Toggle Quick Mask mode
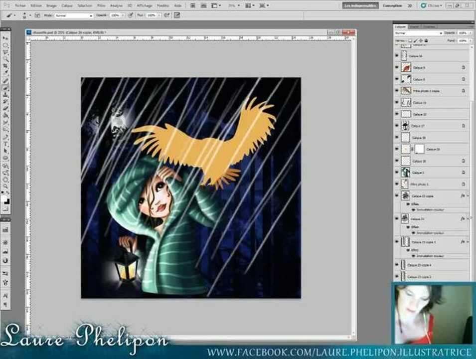The width and height of the screenshot is (476, 359). (x=5, y=209)
